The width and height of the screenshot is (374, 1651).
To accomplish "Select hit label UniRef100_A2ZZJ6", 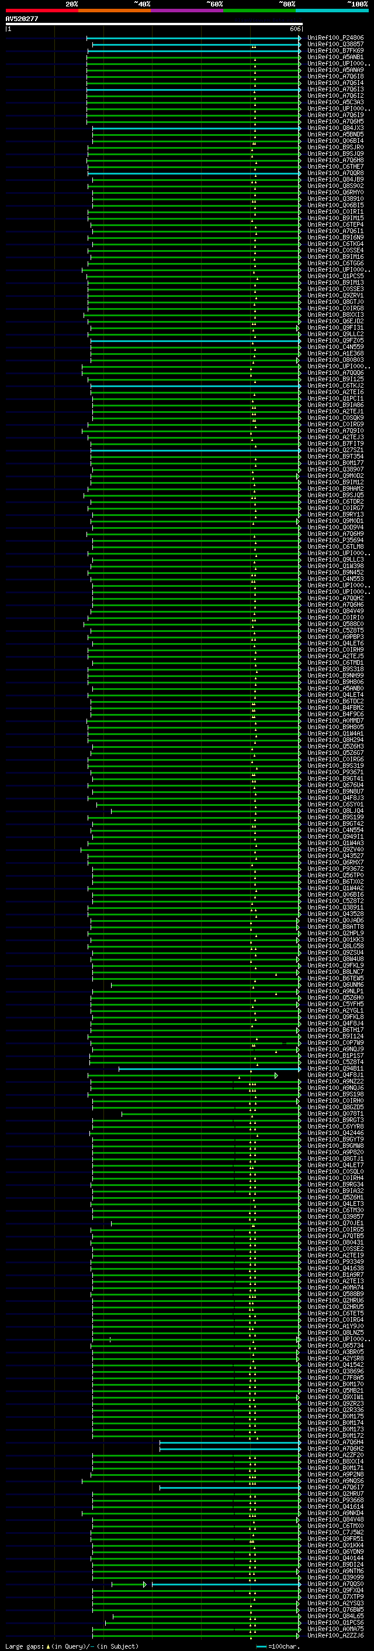I will click(335, 1636).
